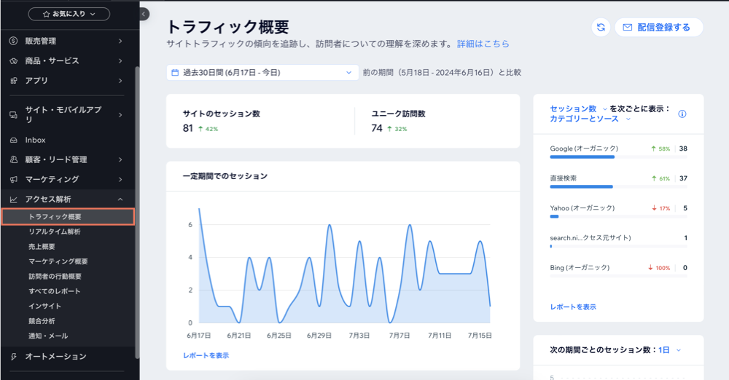This screenshot has height=380, width=729.
Task: Click the refresh data icon button
Action: tap(601, 28)
